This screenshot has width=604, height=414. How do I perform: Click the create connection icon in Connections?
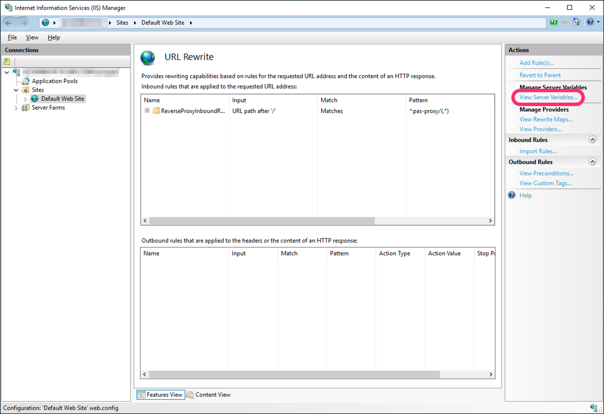pos(7,61)
